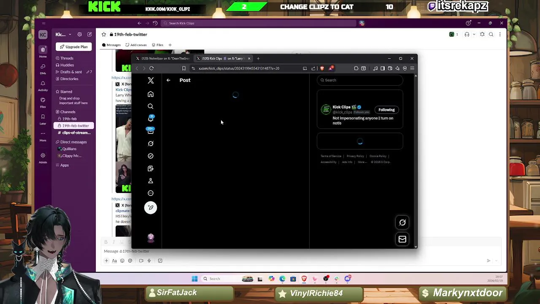The image size is (540, 304).
Task: Open Directories in Slack sidebar
Action: click(x=69, y=79)
